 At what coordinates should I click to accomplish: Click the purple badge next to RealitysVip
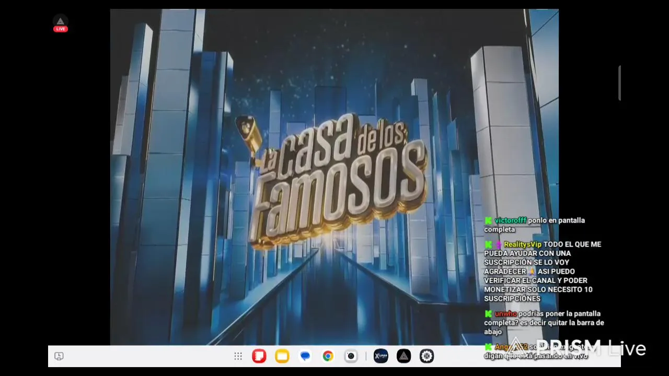point(499,244)
